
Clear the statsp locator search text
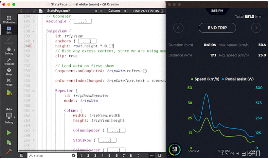tap(74, 155)
